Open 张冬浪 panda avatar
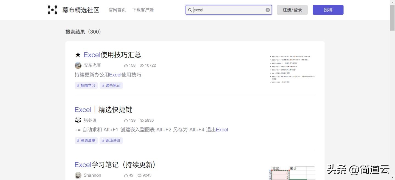Screen dimensions: 395x180 tap(78, 120)
